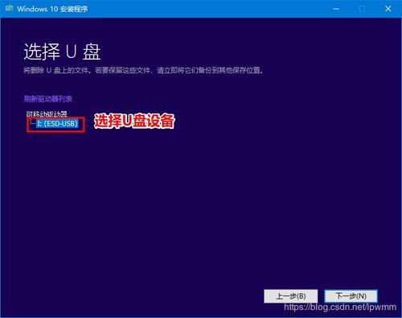Click the red 选择U盘设备 annotation
This screenshot has height=318, width=402.
134,121
